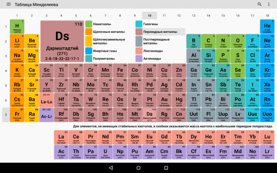Tap the Mercury Hg element cell
The height and width of the screenshot is (173, 277).
pyautogui.click(x=179, y=100)
